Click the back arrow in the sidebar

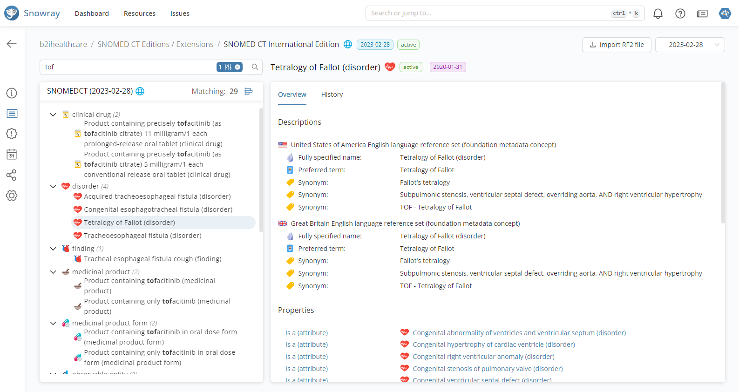pyautogui.click(x=12, y=44)
